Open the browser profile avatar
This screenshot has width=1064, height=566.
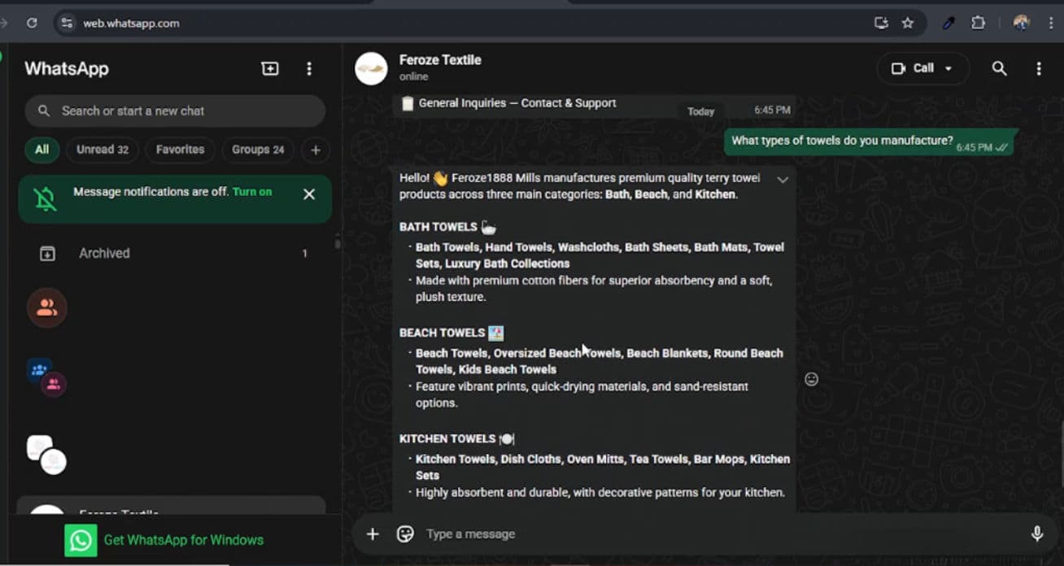(1021, 23)
